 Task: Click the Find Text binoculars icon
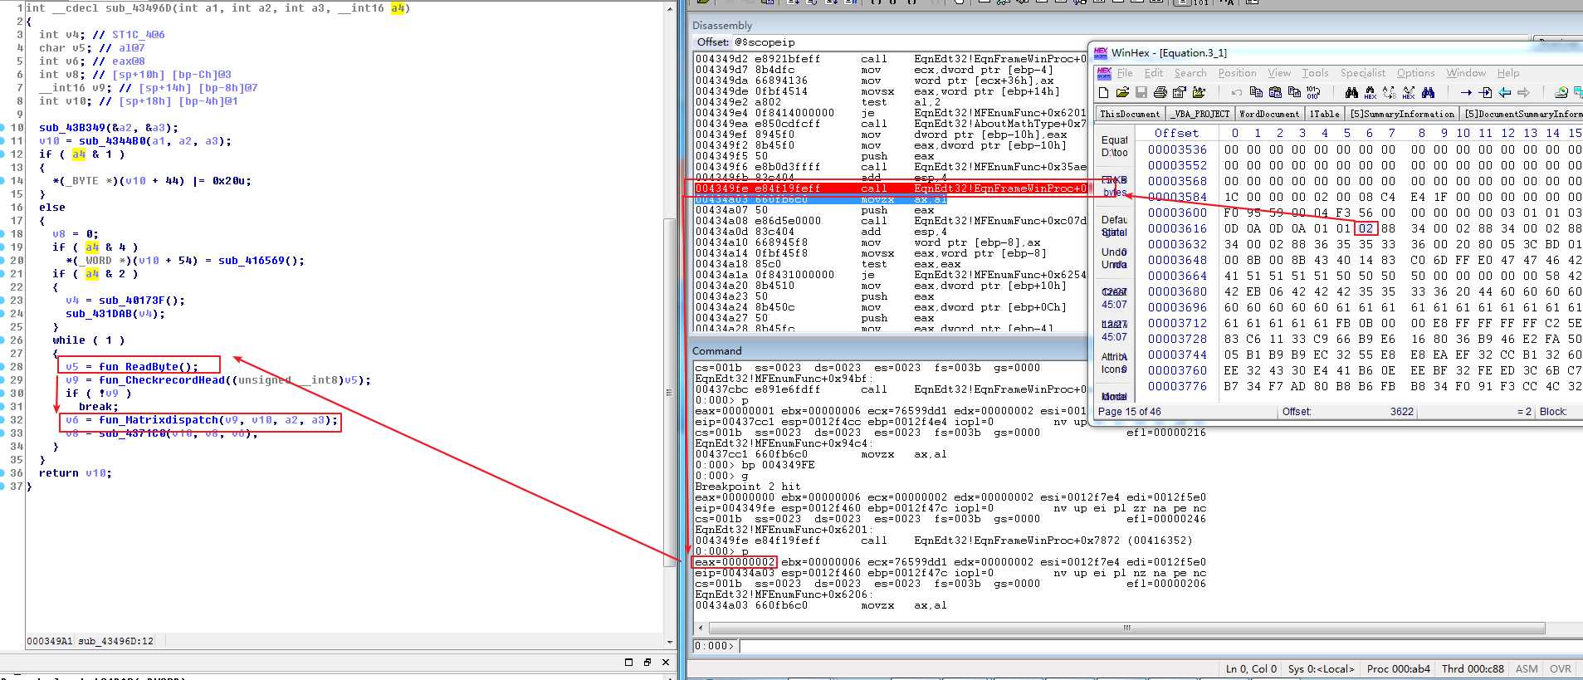(x=1351, y=92)
